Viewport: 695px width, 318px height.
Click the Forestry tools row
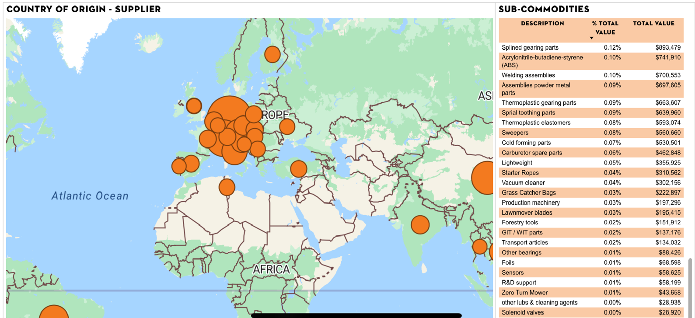591,222
